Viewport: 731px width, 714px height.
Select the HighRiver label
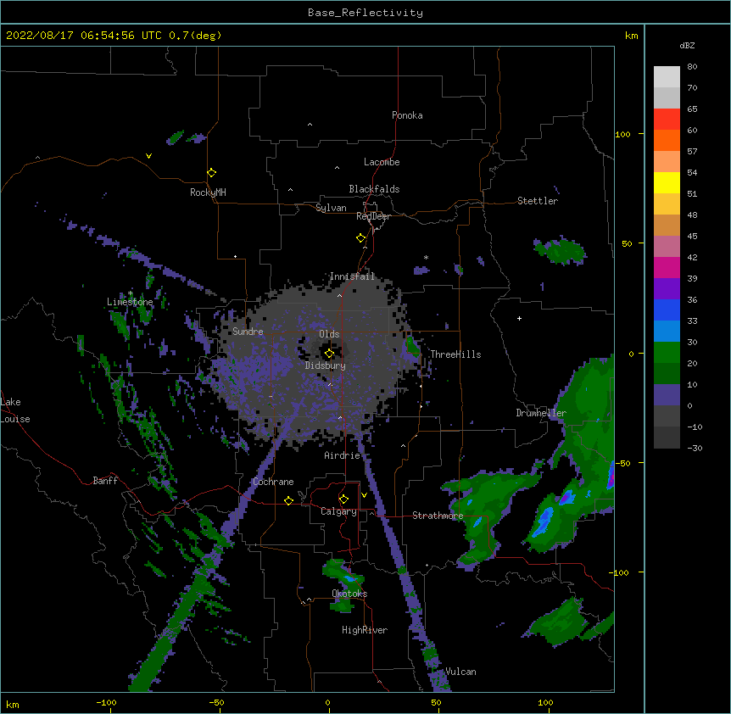pyautogui.click(x=365, y=630)
